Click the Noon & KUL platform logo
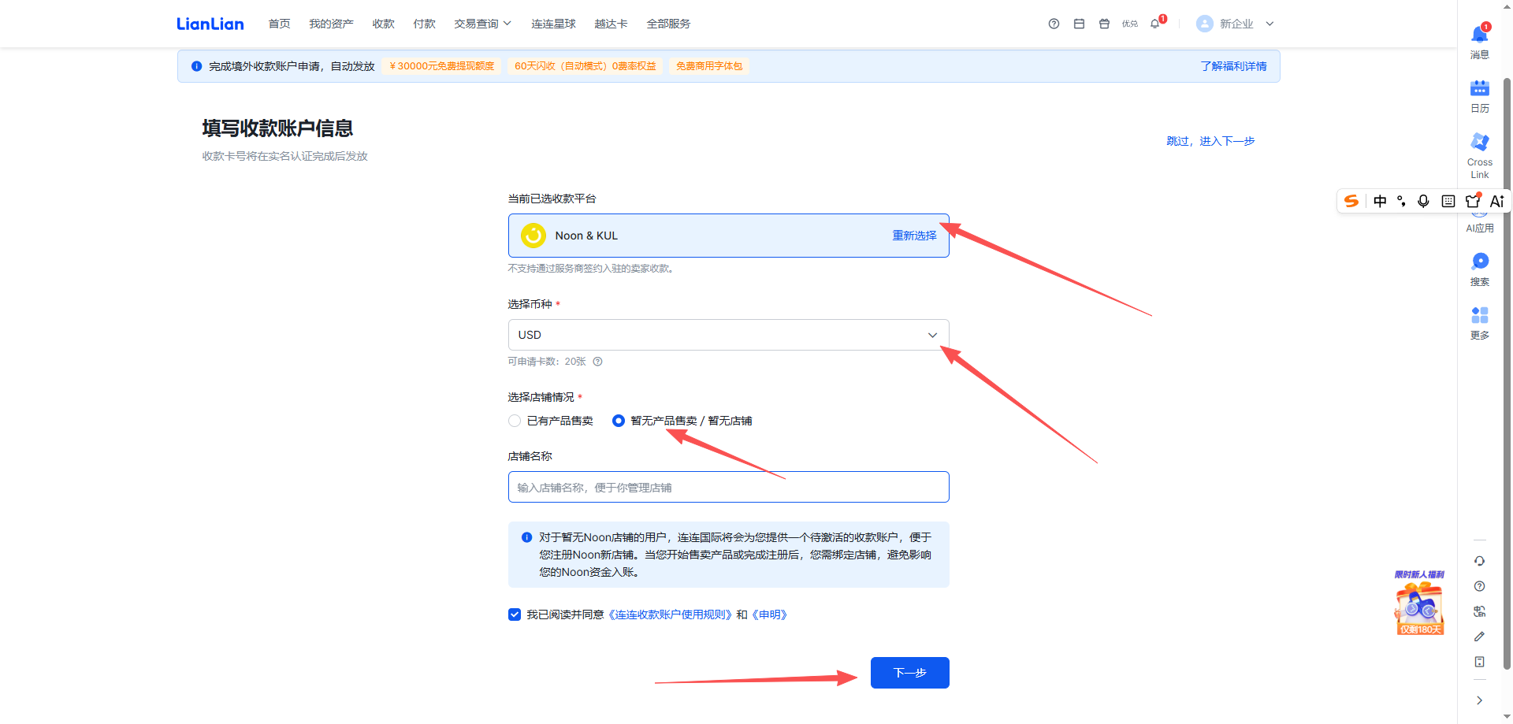Viewport: 1513px width, 724px height. tap(533, 236)
